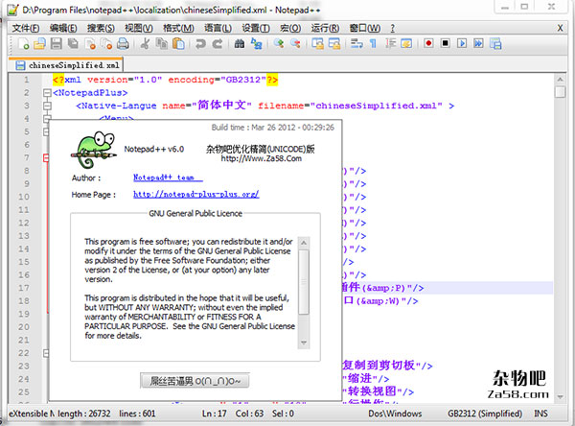This screenshot has height=426, width=575.
Task: Click the 屌丝苦逼男 O(∩_∩)O~ button
Action: point(195,381)
